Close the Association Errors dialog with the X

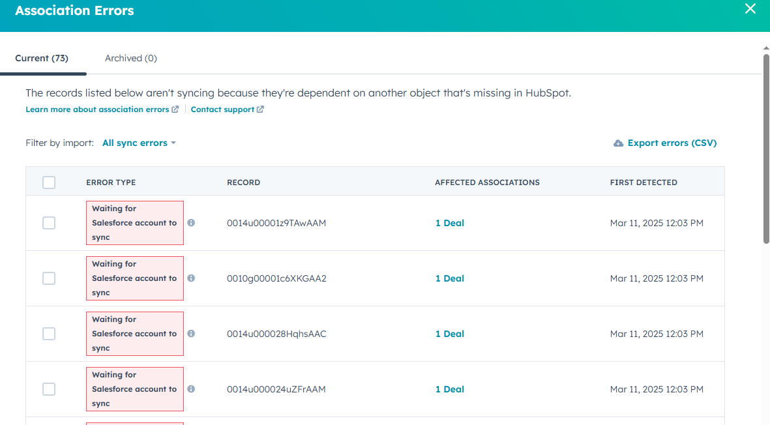tap(750, 9)
